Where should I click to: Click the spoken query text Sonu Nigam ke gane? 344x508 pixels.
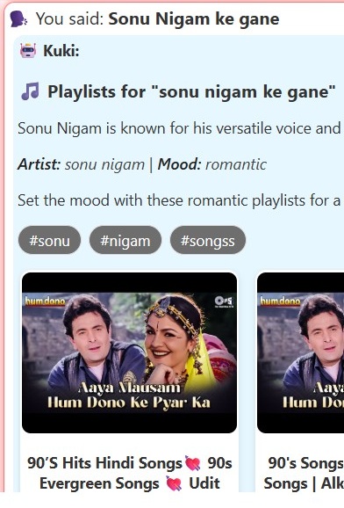pos(194,19)
